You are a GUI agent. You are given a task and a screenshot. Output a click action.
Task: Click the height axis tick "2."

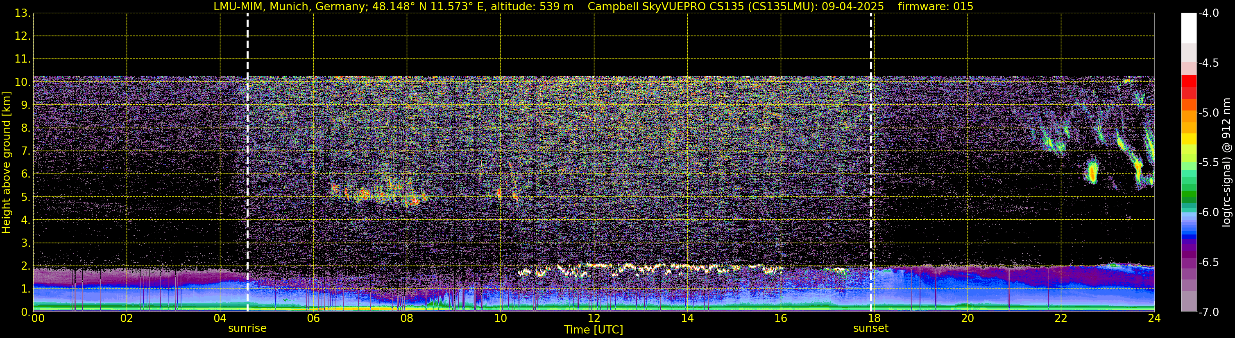click(x=25, y=266)
